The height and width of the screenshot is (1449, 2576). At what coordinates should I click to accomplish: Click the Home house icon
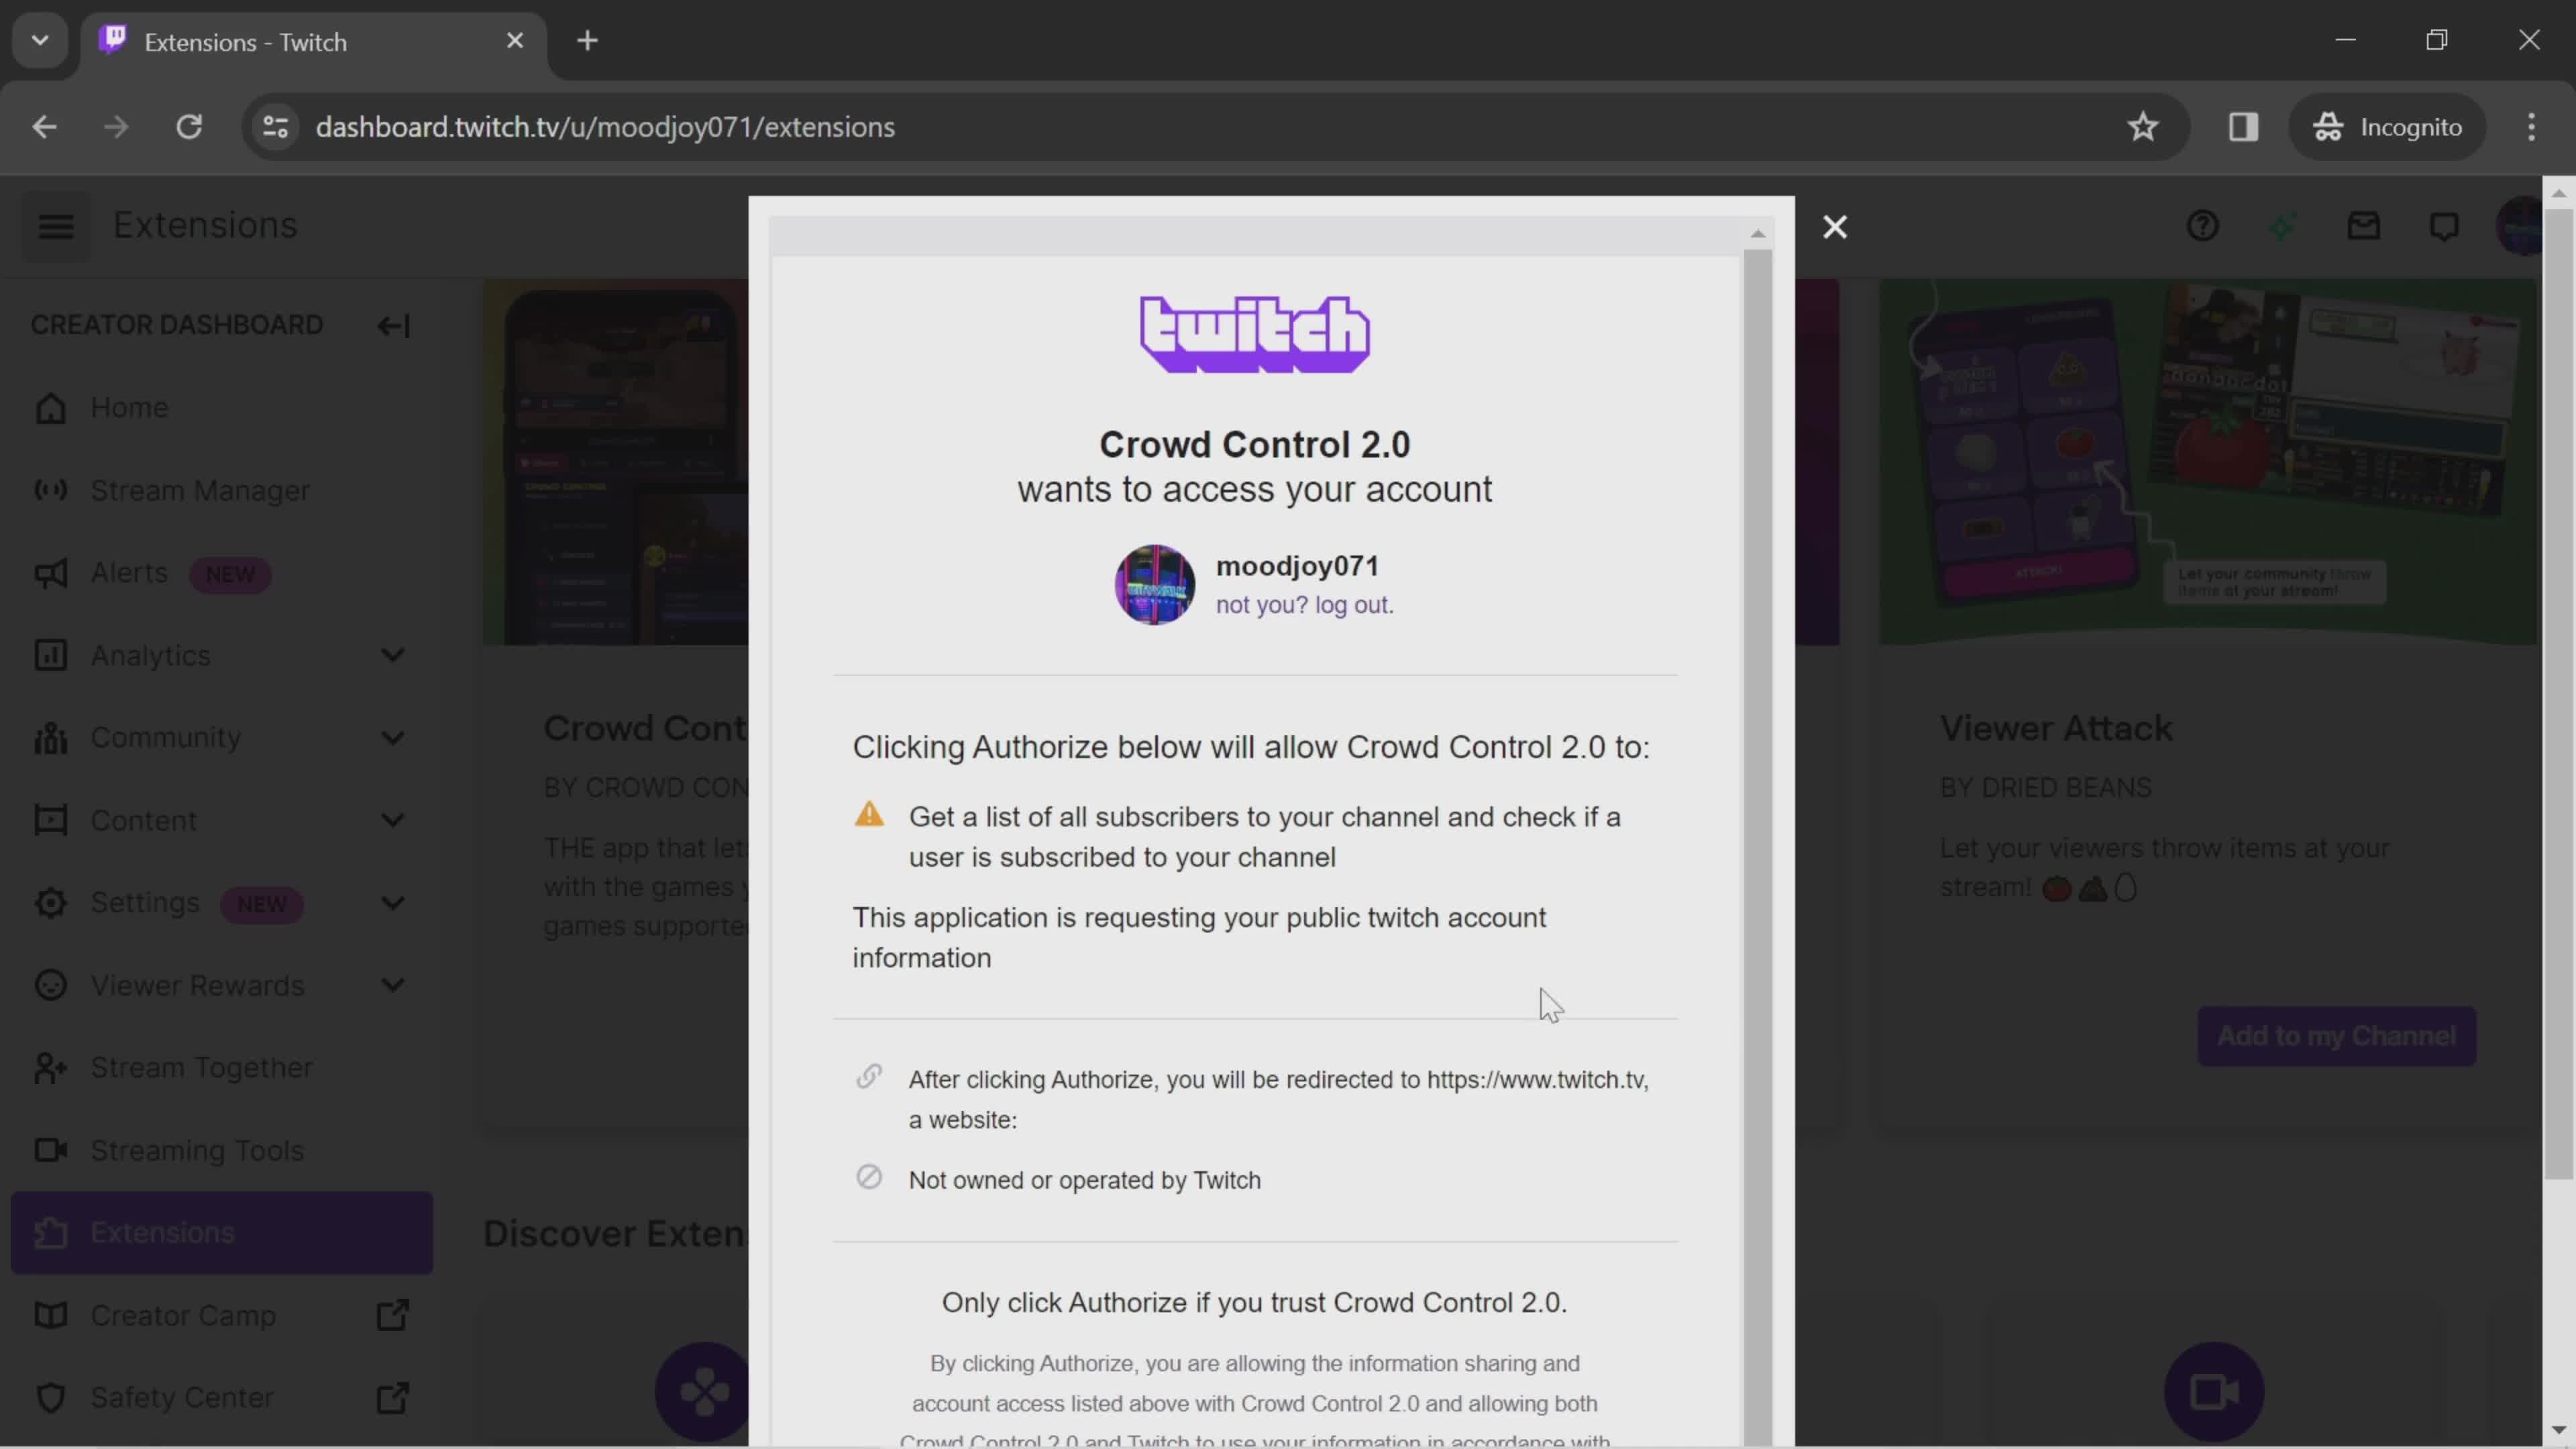(50, 408)
